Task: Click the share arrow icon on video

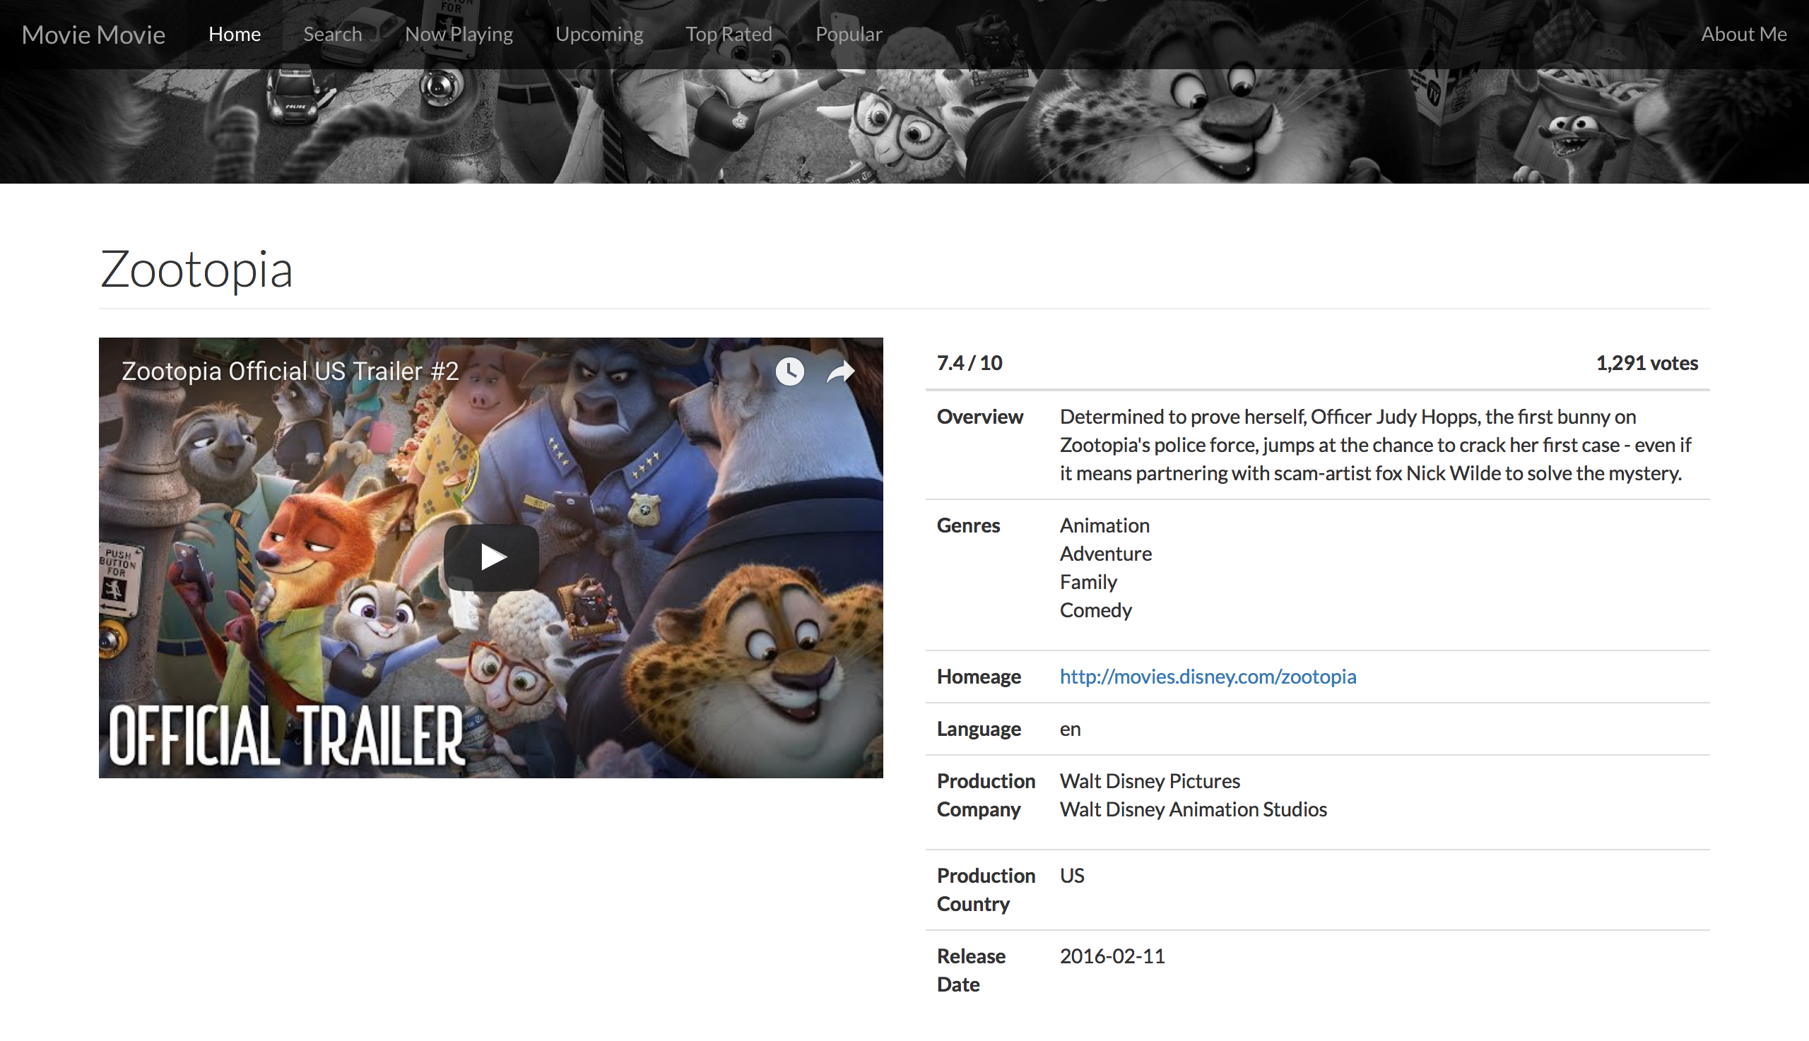Action: [840, 371]
